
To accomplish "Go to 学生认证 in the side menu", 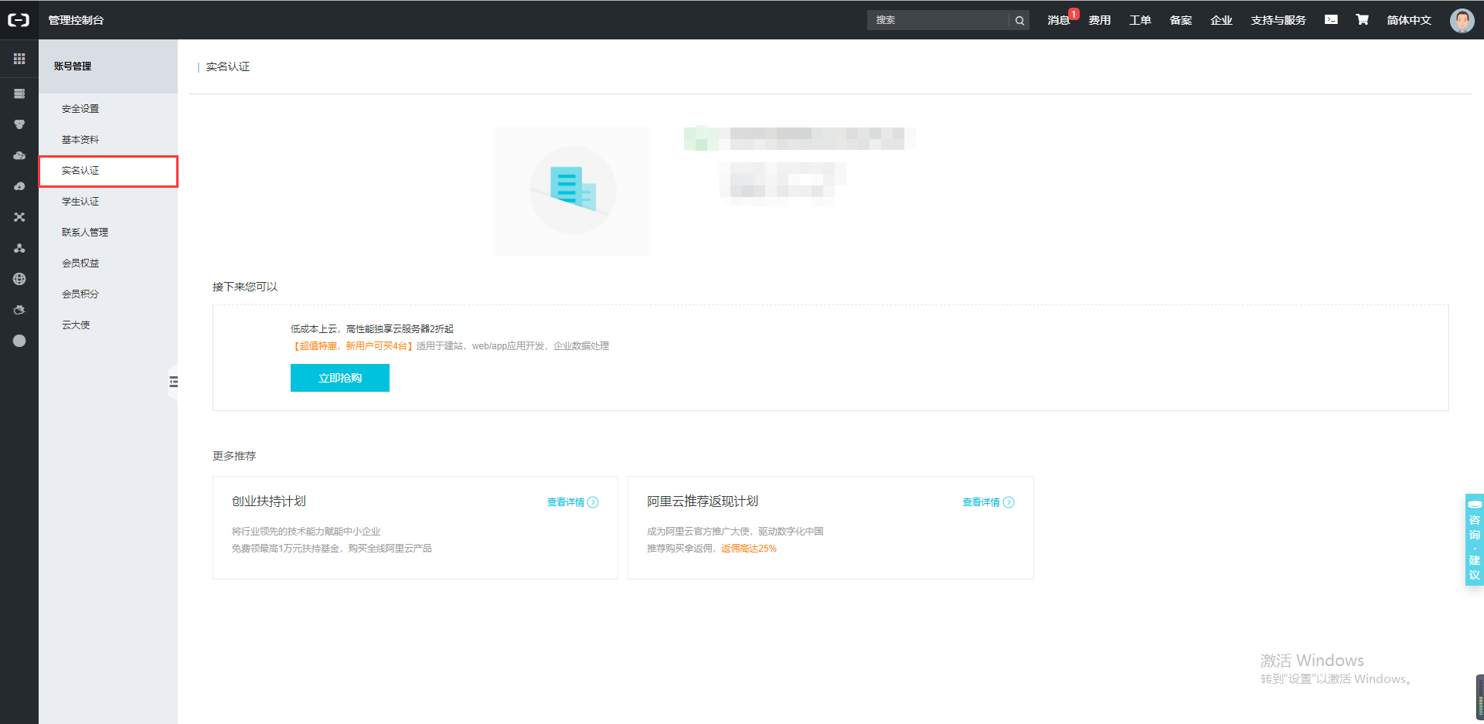I will click(80, 202).
